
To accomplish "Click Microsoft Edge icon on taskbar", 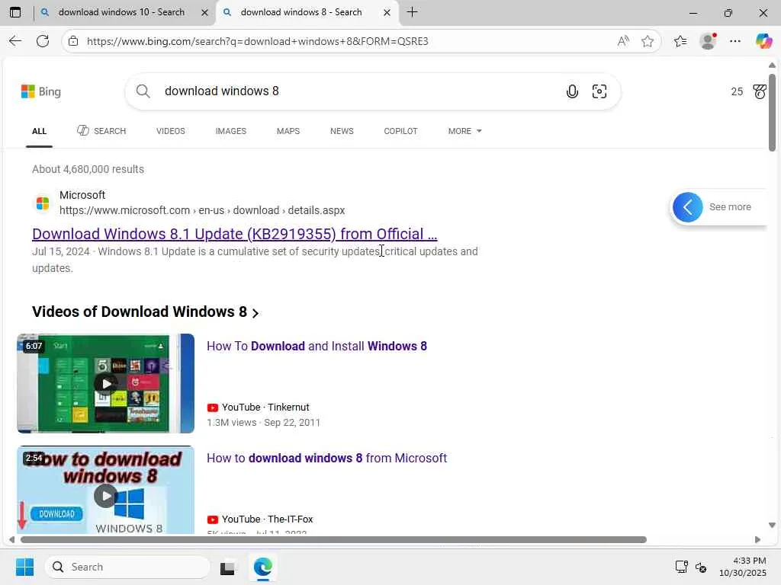I will (262, 567).
